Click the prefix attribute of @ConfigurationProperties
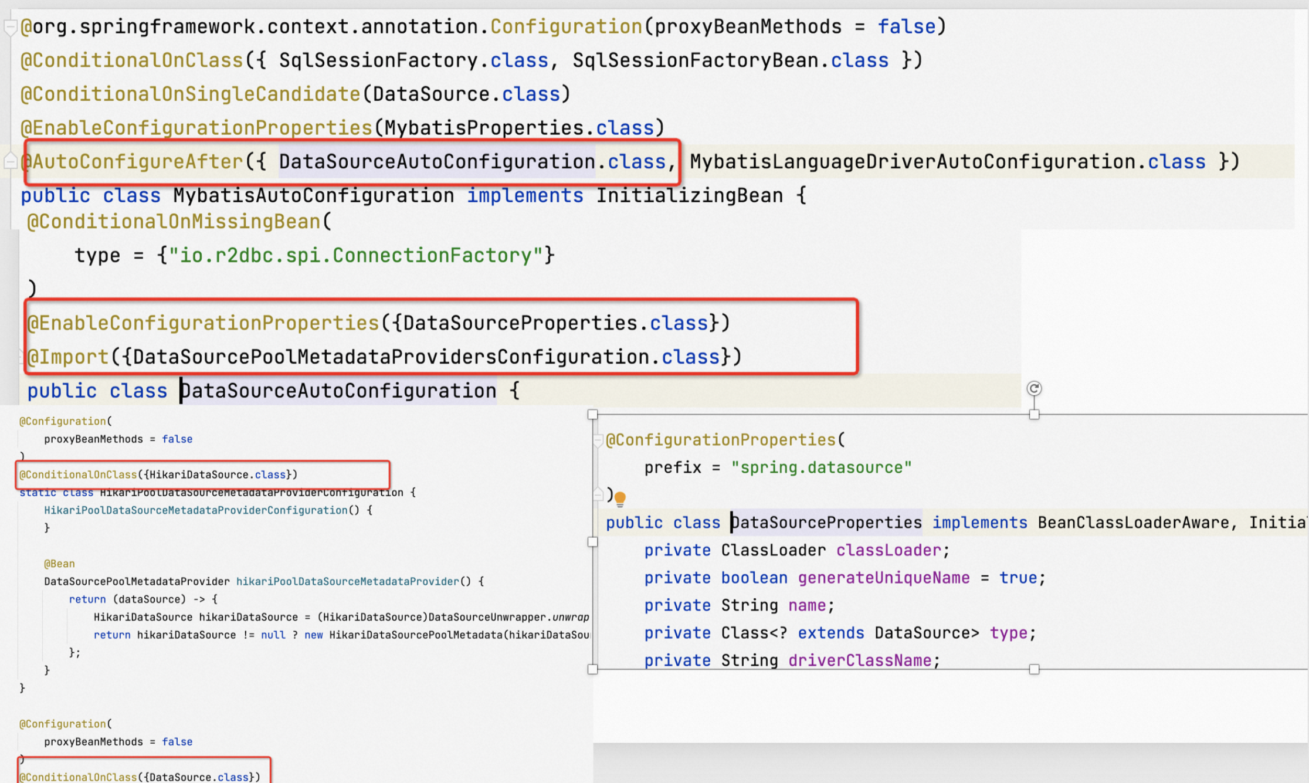1309x783 pixels. pos(673,467)
